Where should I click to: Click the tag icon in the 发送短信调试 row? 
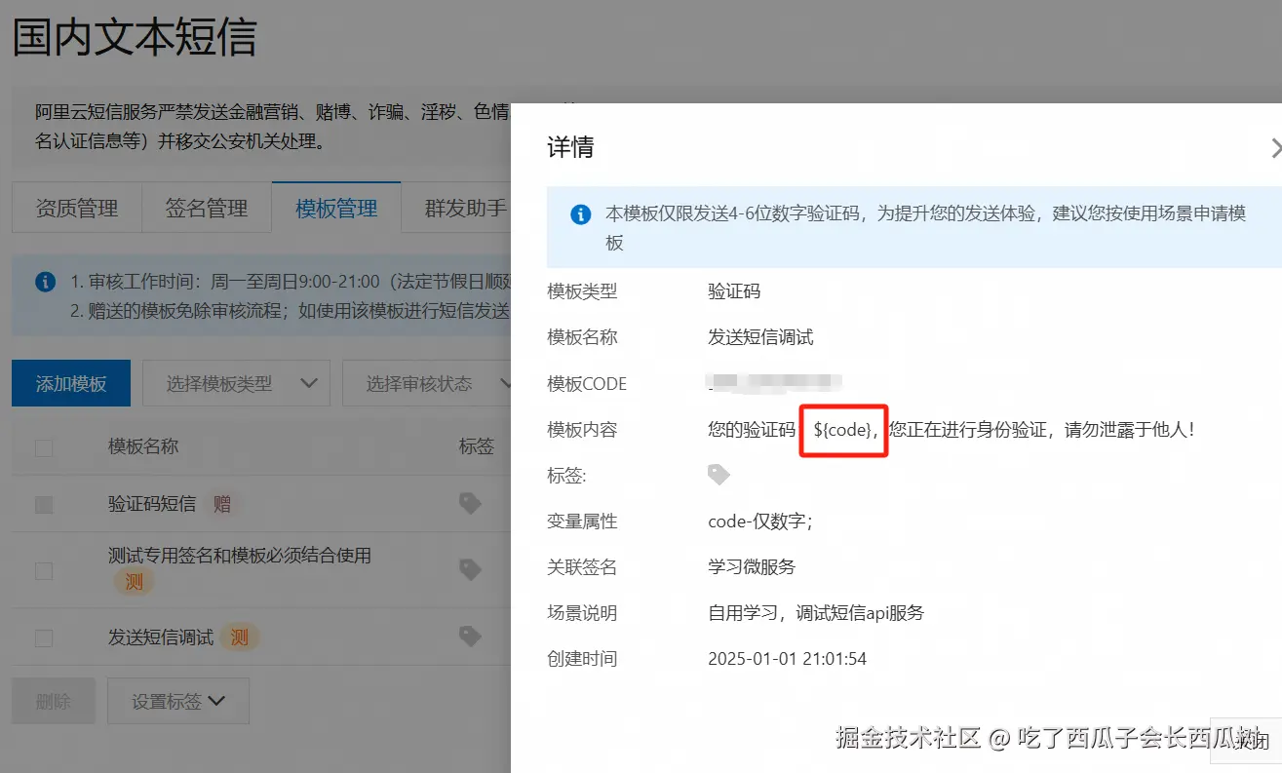tap(470, 637)
